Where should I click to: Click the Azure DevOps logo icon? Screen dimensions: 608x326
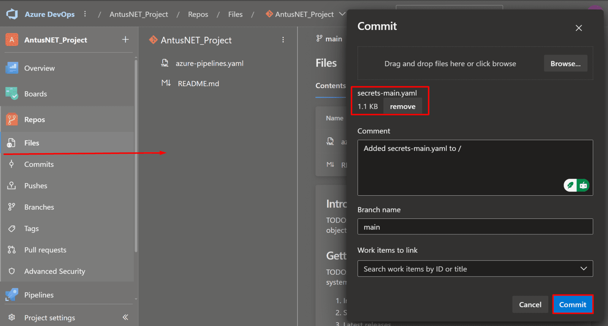click(12, 14)
